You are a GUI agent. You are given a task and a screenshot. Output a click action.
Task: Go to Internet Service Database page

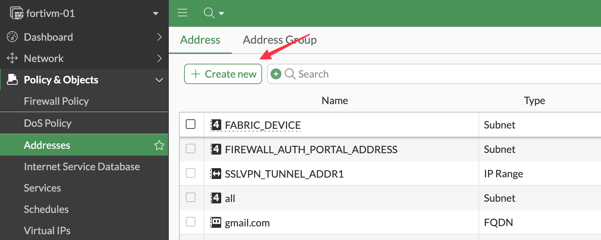click(x=82, y=167)
